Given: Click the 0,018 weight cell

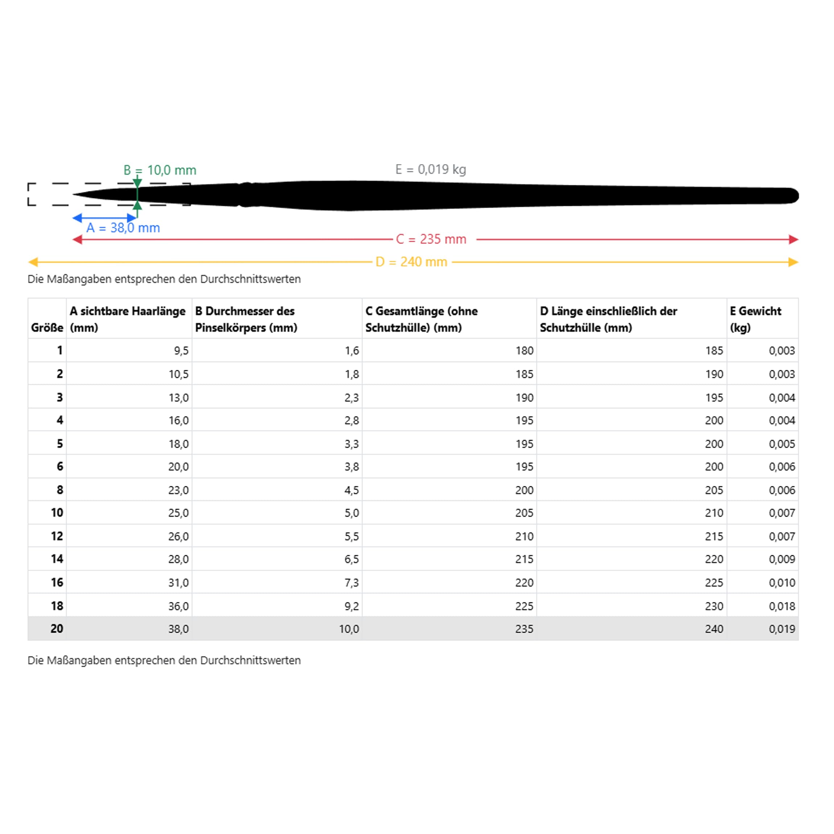Looking at the screenshot, I should coord(781,606).
